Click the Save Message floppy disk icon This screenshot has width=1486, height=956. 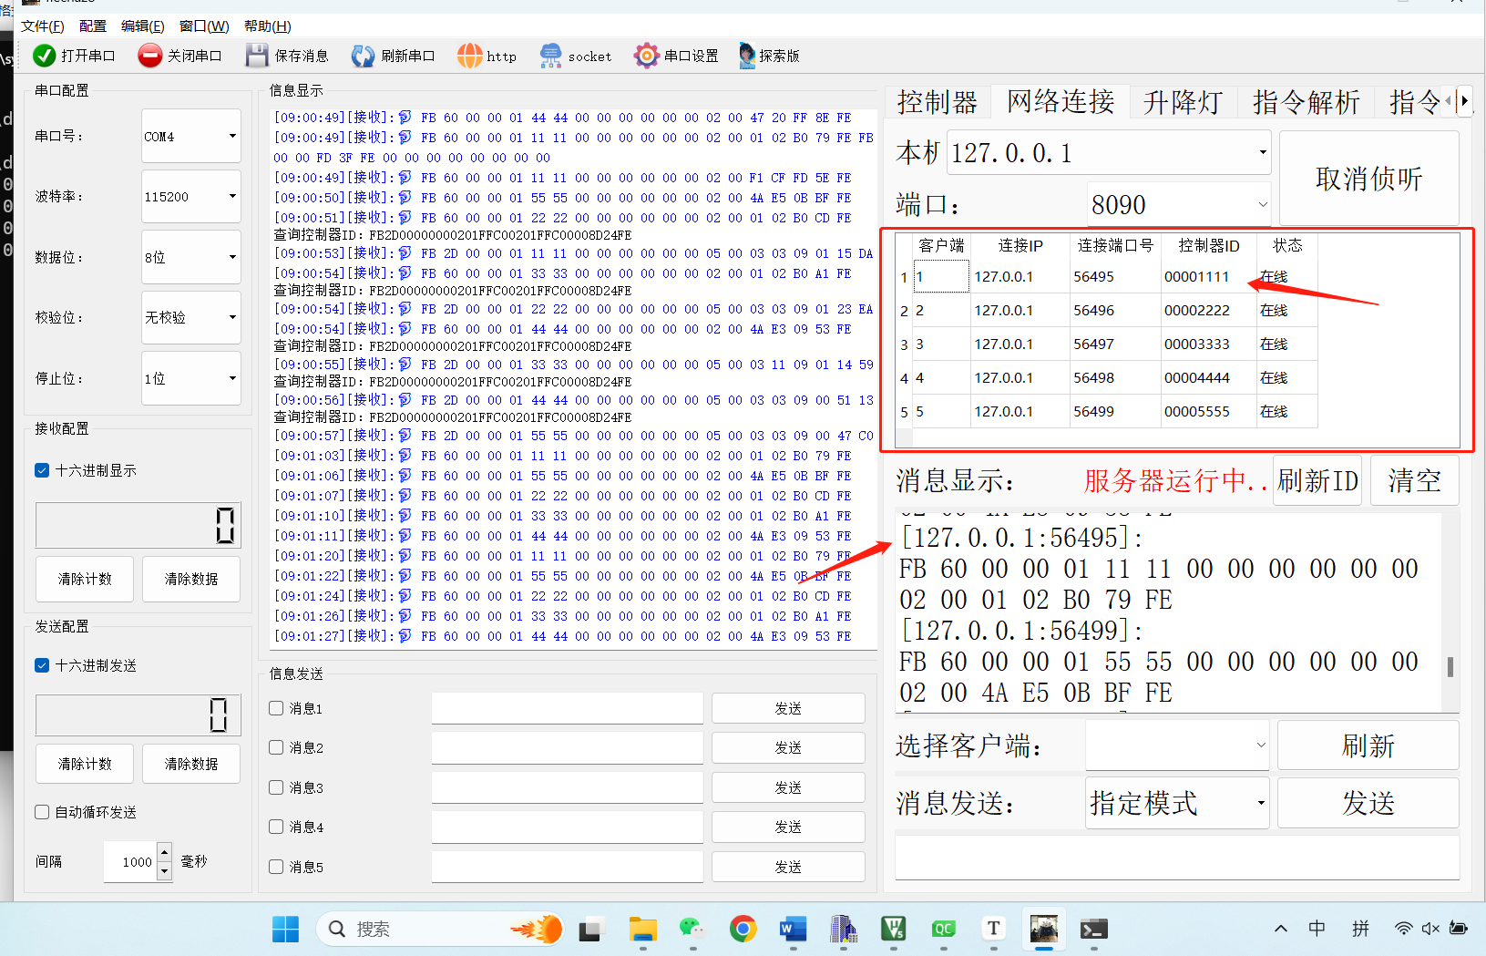(257, 56)
